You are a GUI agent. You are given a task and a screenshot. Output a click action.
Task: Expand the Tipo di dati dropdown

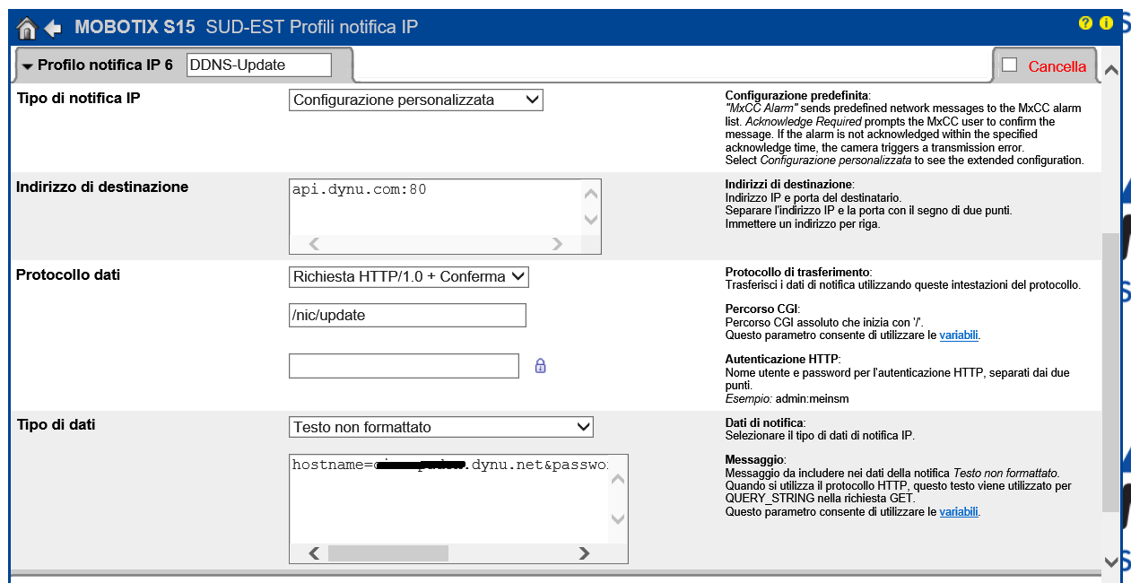[441, 427]
